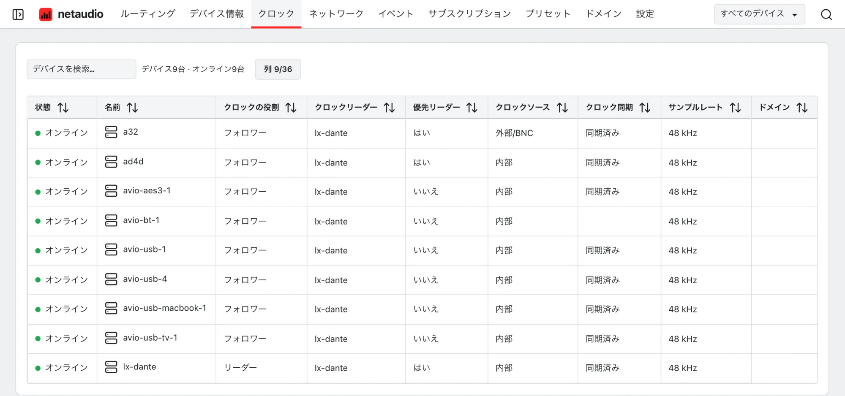Screen dimensions: 845x396
Task: Click device icon for a32
Action: (111, 132)
